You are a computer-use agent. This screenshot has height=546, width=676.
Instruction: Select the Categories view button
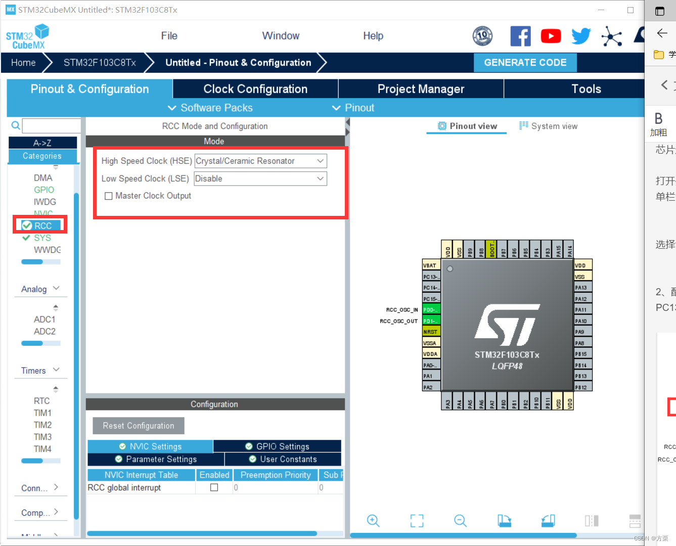pyautogui.click(x=42, y=156)
